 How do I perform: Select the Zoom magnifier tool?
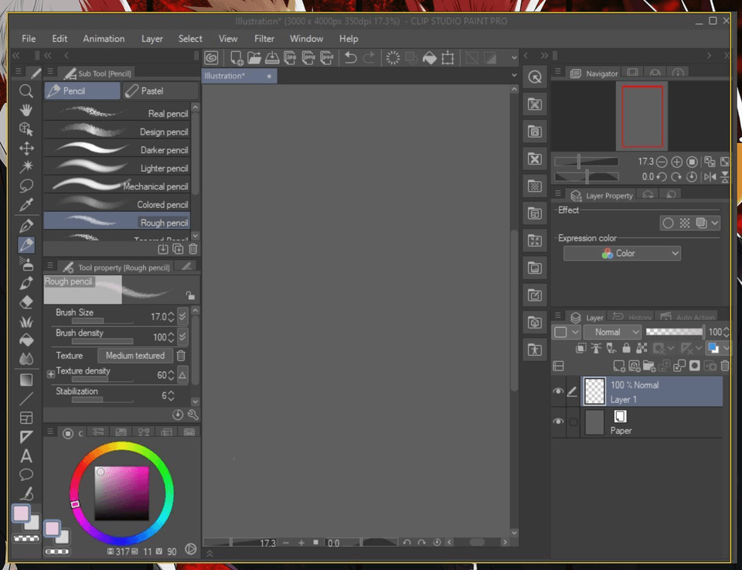(x=26, y=91)
